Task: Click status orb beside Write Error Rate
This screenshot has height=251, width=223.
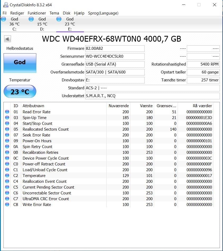Action: (7, 204)
